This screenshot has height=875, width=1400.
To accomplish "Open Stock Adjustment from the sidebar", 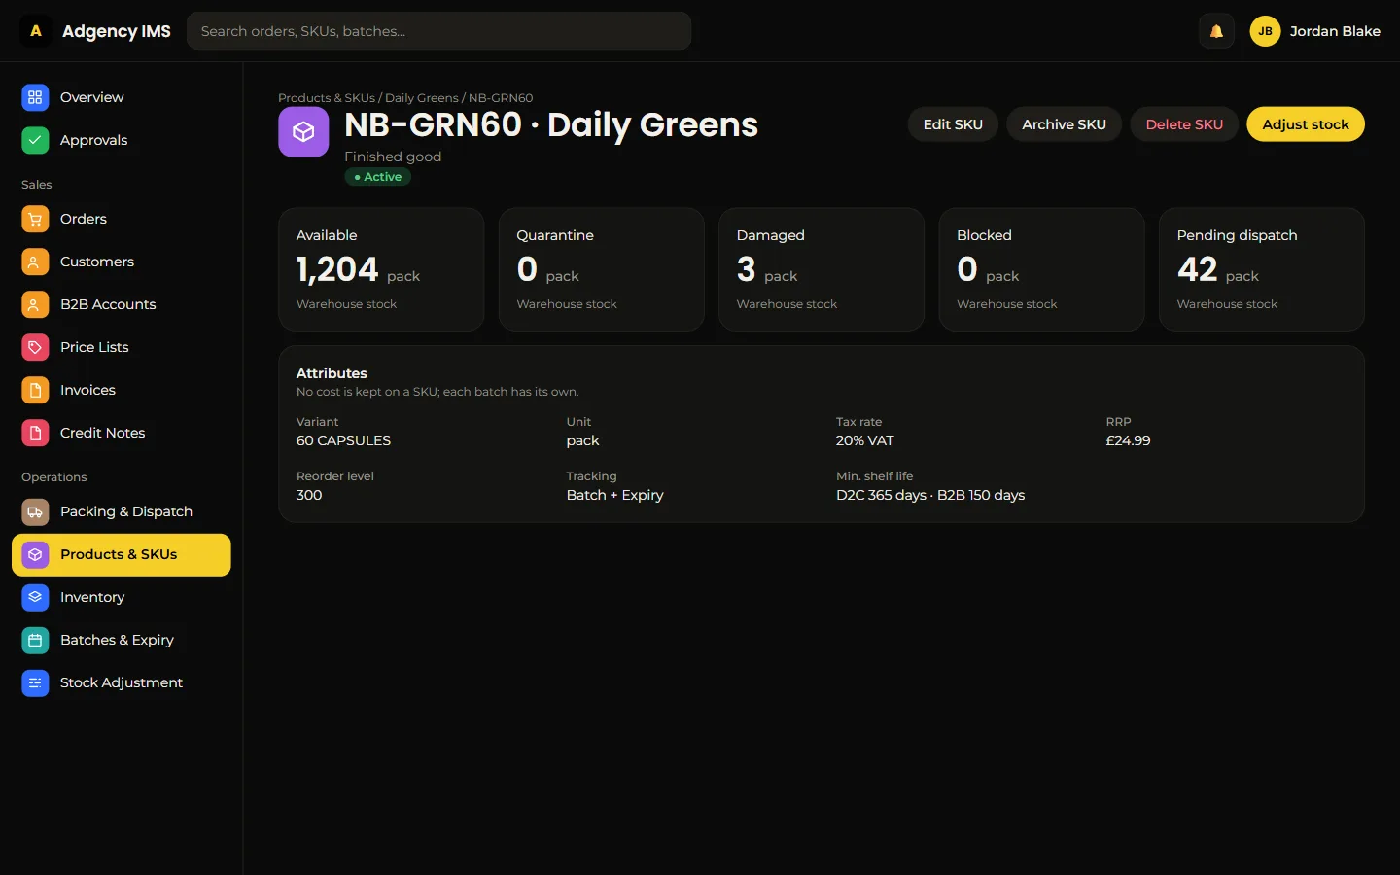I will (122, 682).
